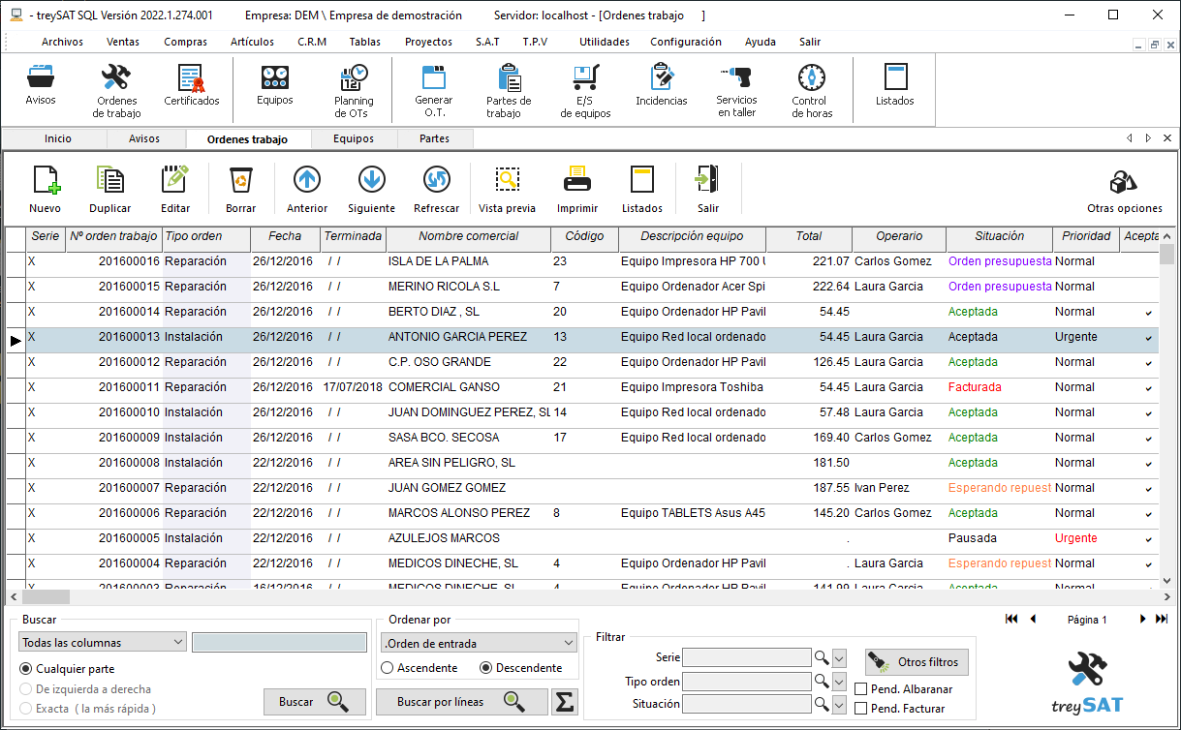
Task: Expand the Serie filter dropdown arrow
Action: pos(840,658)
